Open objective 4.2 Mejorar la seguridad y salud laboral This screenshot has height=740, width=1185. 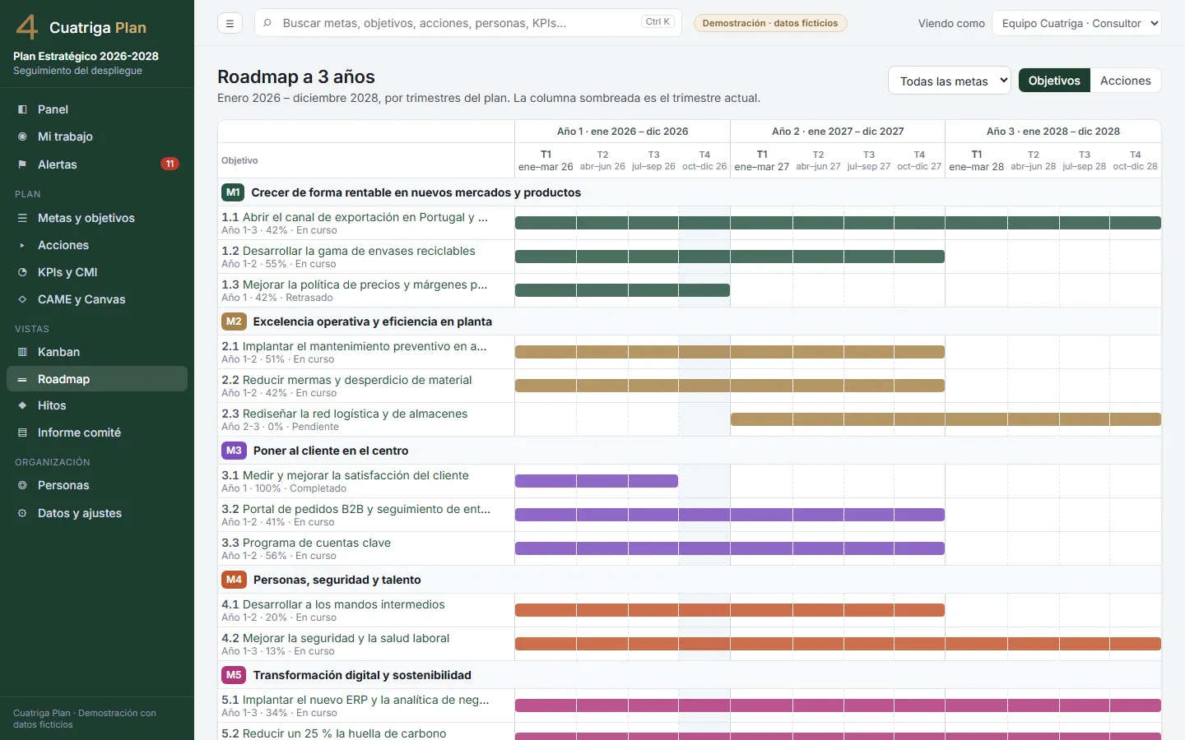[x=336, y=638]
